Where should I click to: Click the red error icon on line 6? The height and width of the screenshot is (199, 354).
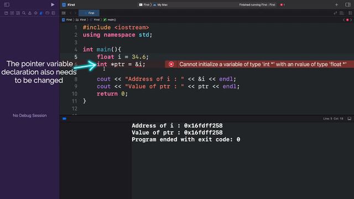point(171,64)
